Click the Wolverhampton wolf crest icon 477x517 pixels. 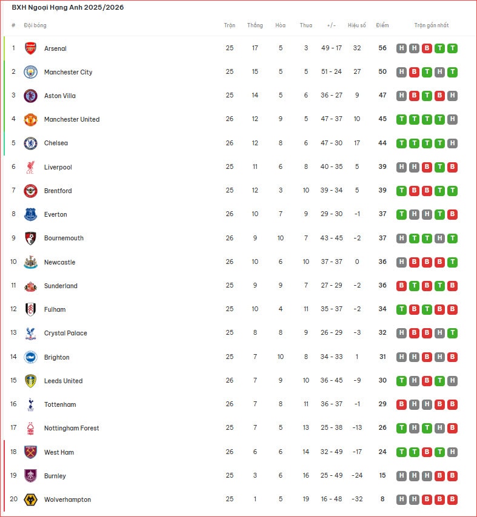pos(30,499)
